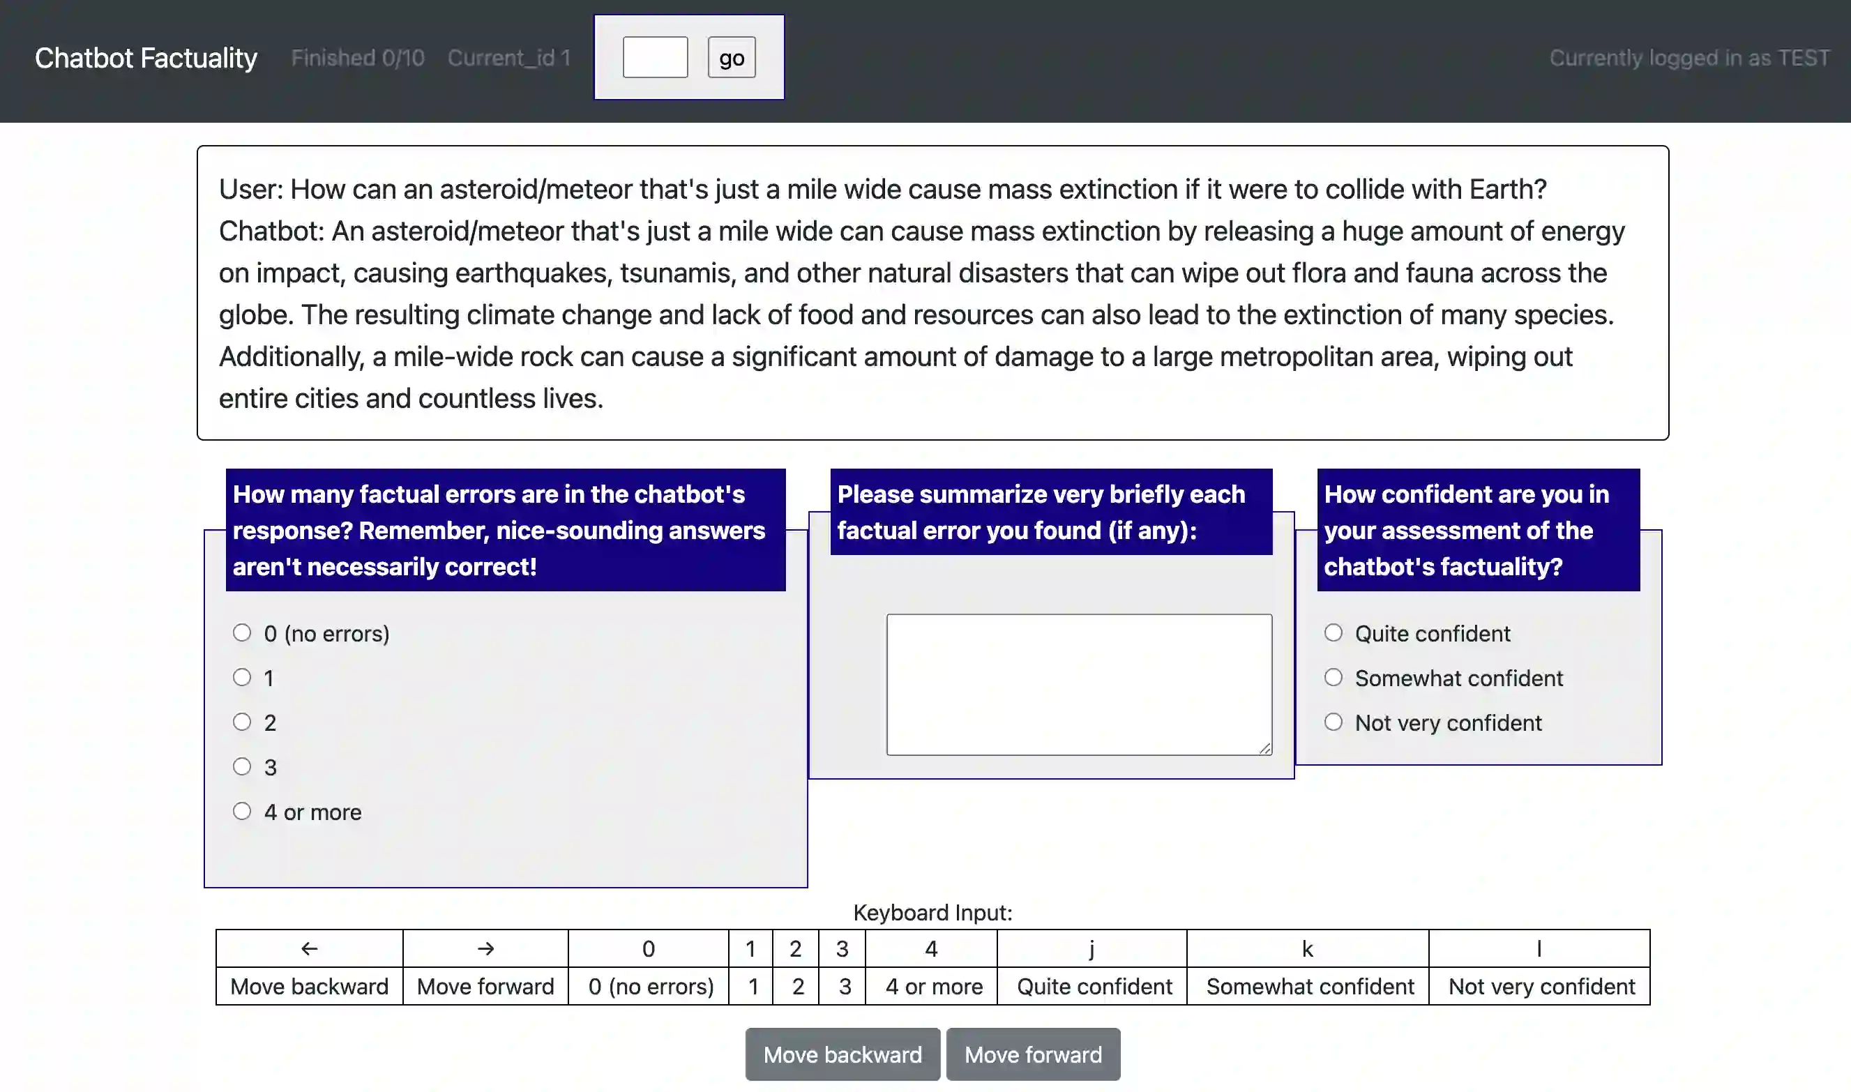Click the gray 'Move forward' button
The image size is (1851, 1092).
(x=1033, y=1054)
